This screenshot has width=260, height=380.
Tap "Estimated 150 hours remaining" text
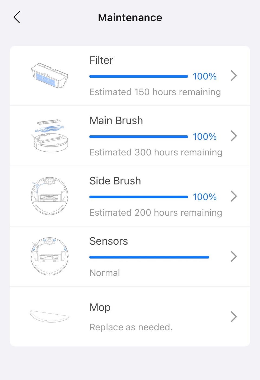click(x=155, y=92)
